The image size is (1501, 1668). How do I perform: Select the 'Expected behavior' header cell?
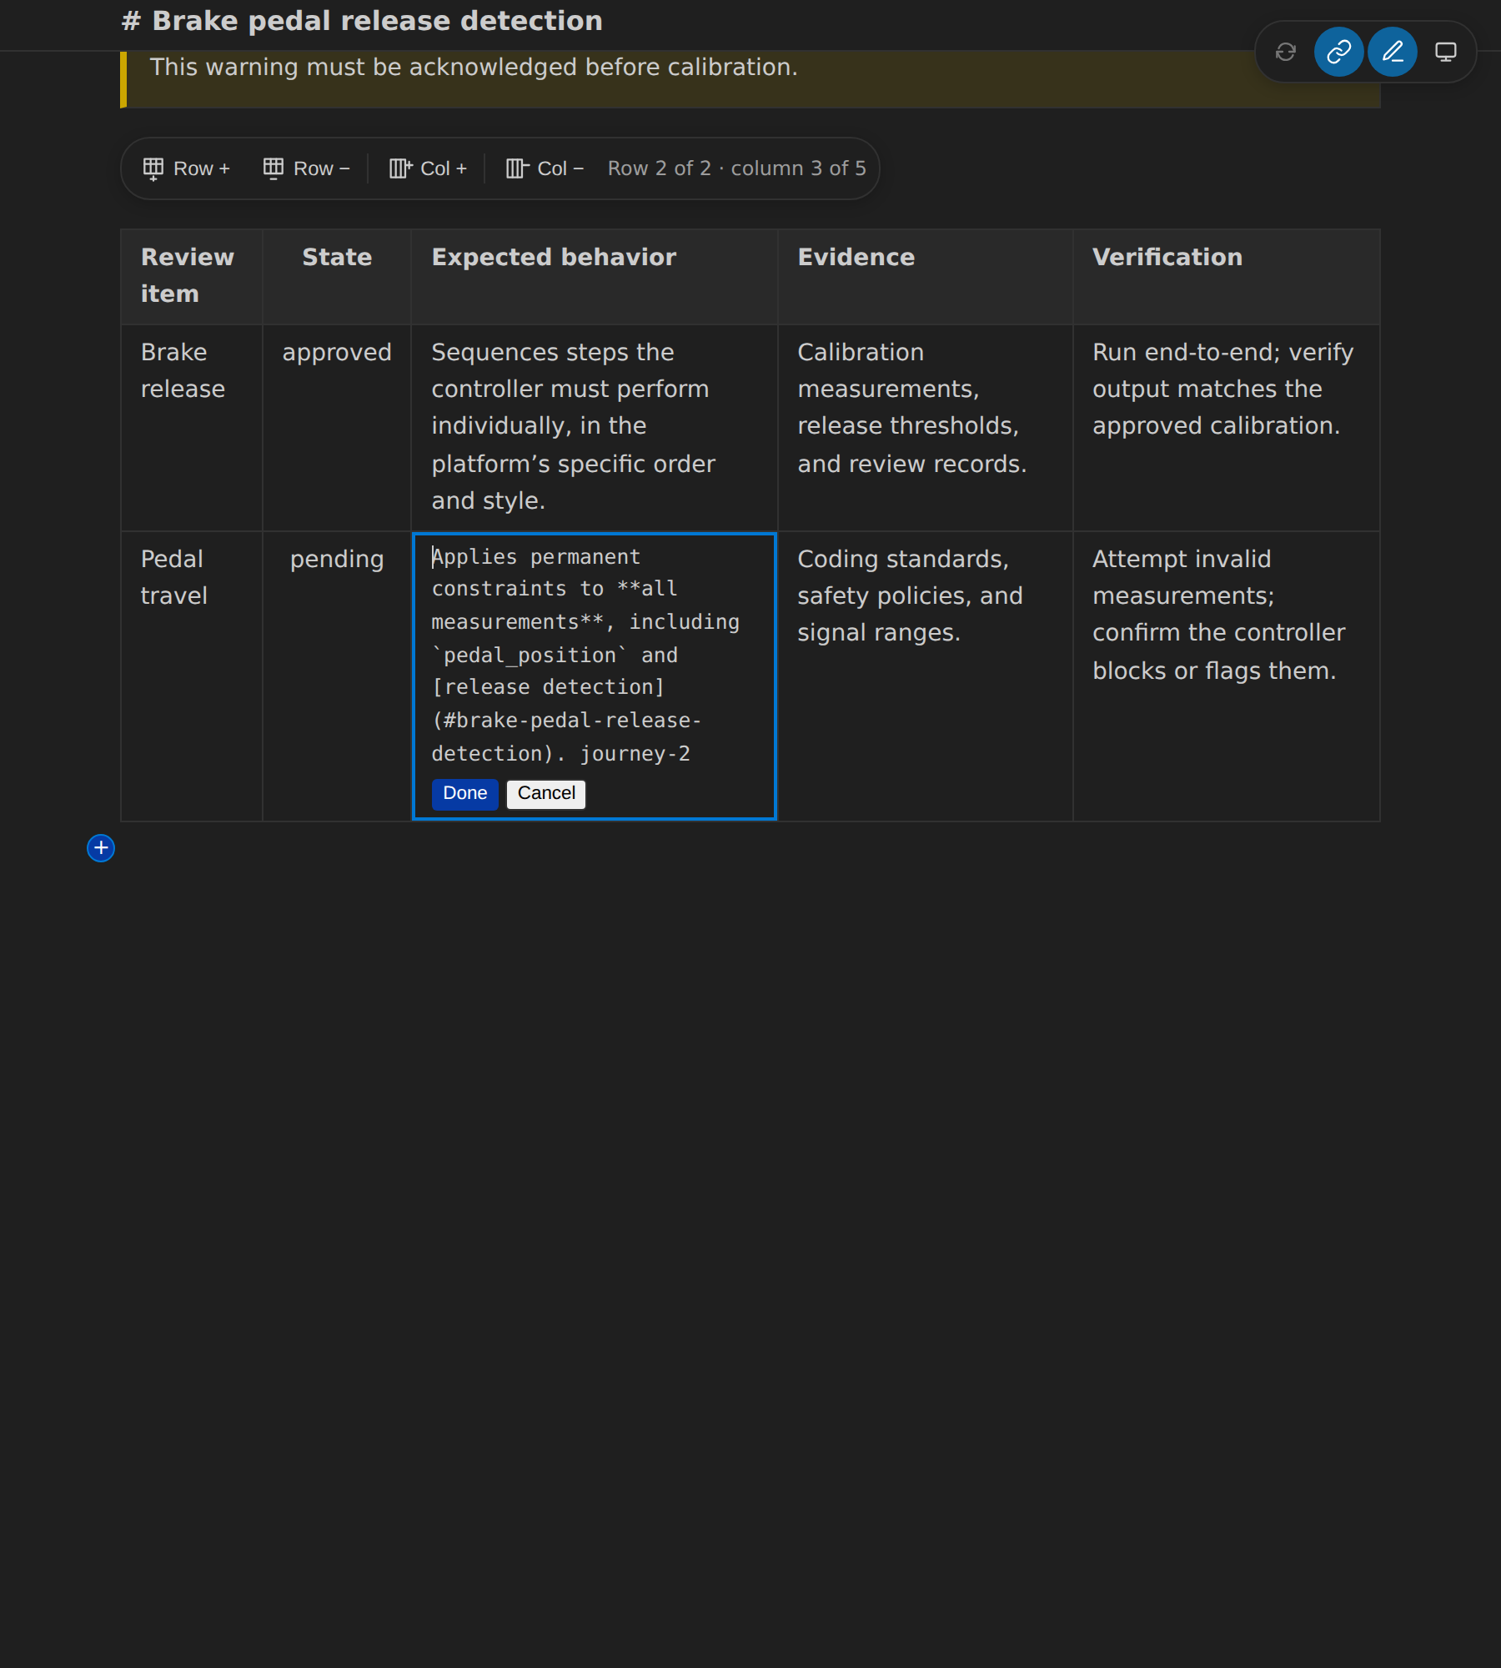click(595, 277)
